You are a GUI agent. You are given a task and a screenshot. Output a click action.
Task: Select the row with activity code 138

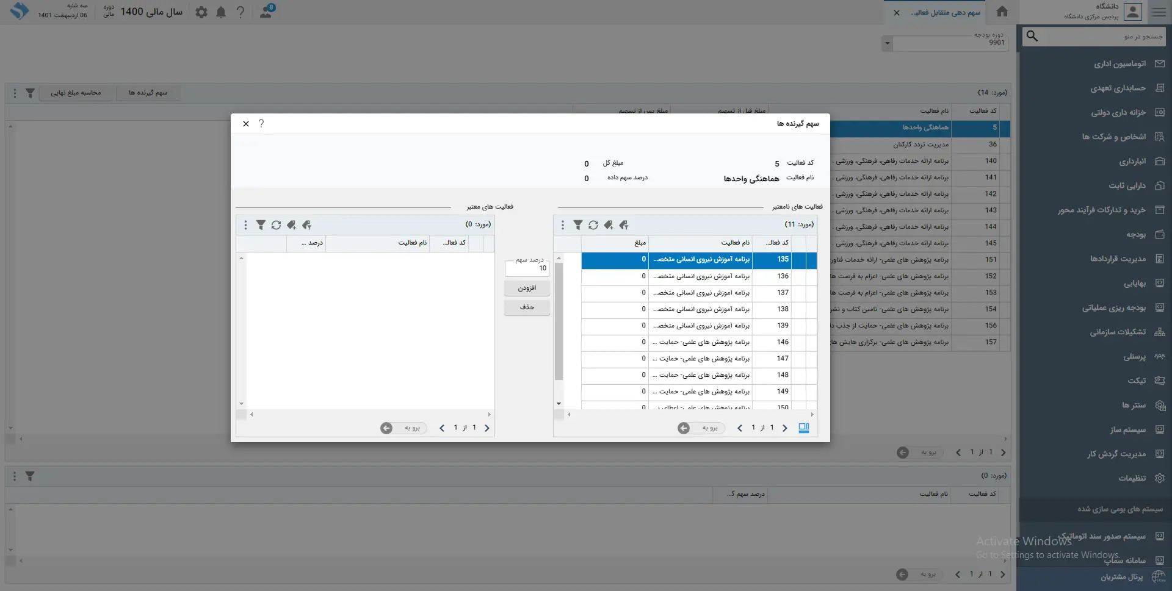click(x=699, y=309)
